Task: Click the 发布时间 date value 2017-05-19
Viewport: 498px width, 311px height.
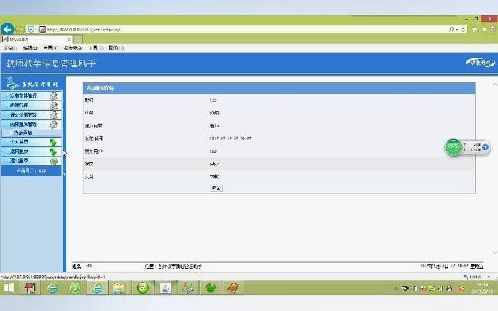Action: tap(230, 138)
